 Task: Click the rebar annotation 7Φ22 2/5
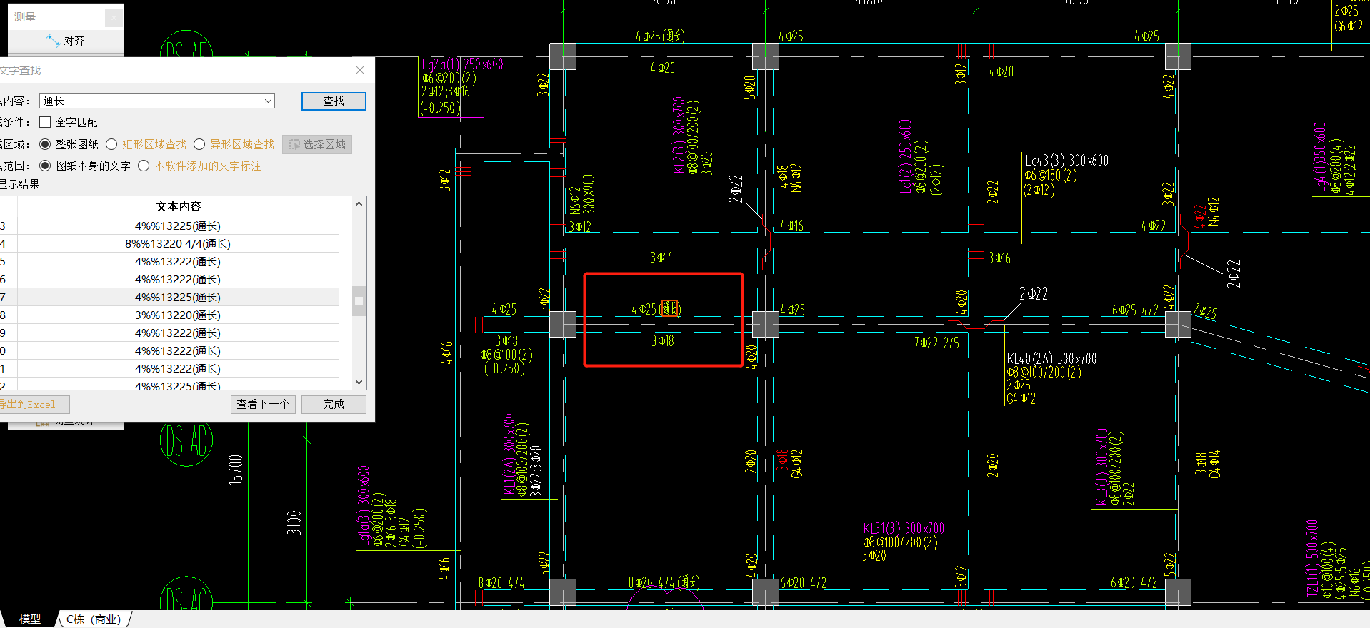(x=936, y=343)
